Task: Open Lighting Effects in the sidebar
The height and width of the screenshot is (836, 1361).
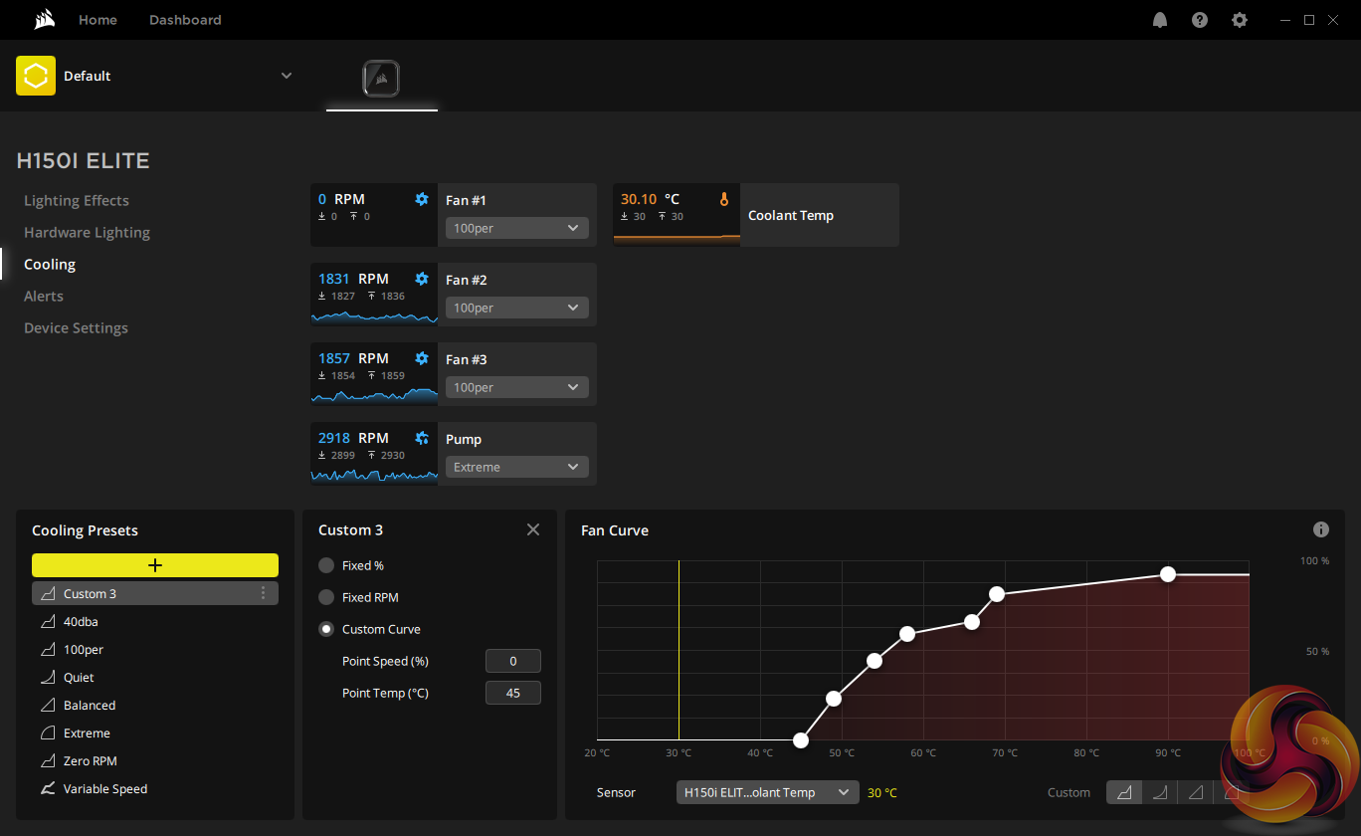Action: [77, 200]
